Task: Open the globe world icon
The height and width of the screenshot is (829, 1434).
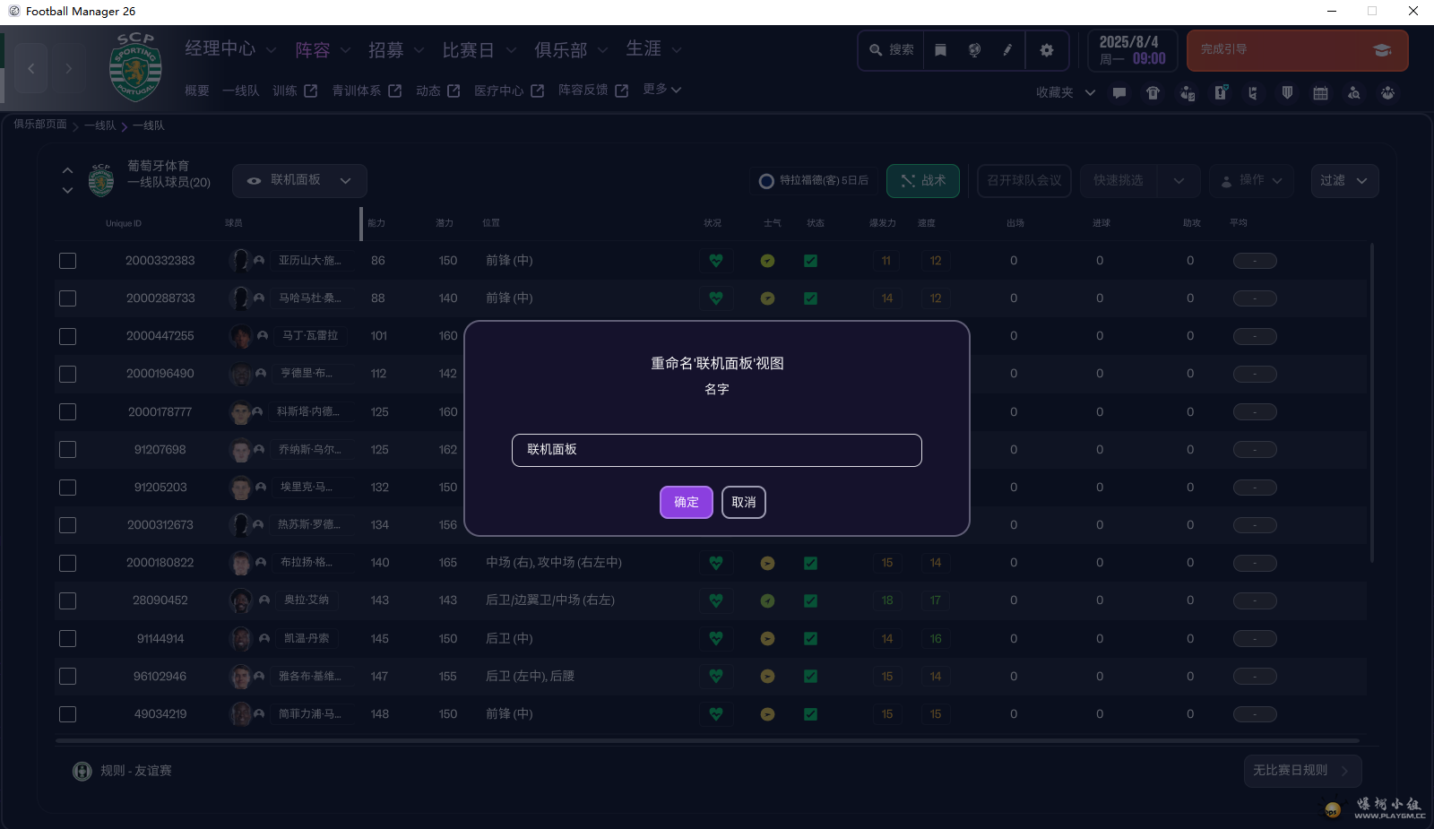Action: (x=974, y=50)
